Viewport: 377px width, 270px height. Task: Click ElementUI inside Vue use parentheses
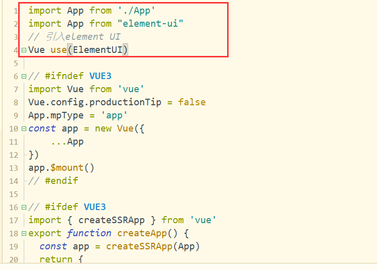point(97,50)
